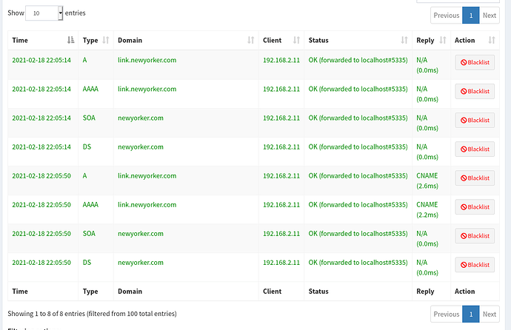This screenshot has height=330, width=511.
Task: Click domain link.newyorker.com in A 22:05:50 row
Action: click(x=147, y=176)
